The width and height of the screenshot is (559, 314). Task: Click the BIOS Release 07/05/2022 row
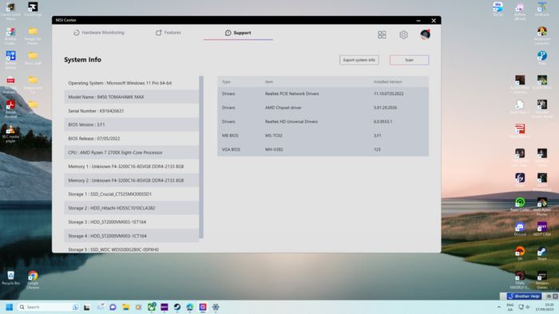click(x=132, y=139)
